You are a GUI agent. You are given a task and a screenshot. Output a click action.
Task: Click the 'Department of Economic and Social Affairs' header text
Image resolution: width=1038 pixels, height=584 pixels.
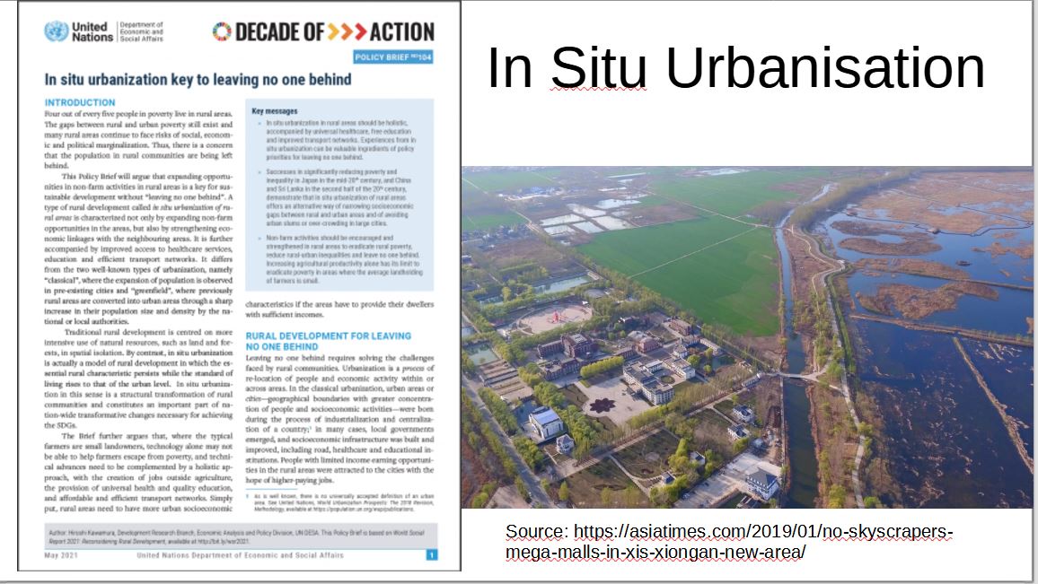tap(142, 31)
